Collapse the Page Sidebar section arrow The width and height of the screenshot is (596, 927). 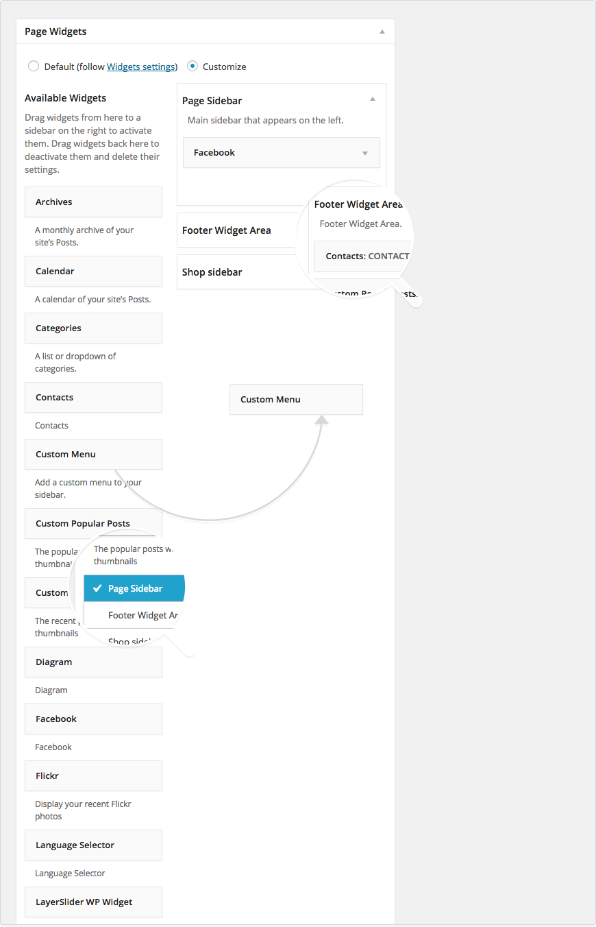373,99
